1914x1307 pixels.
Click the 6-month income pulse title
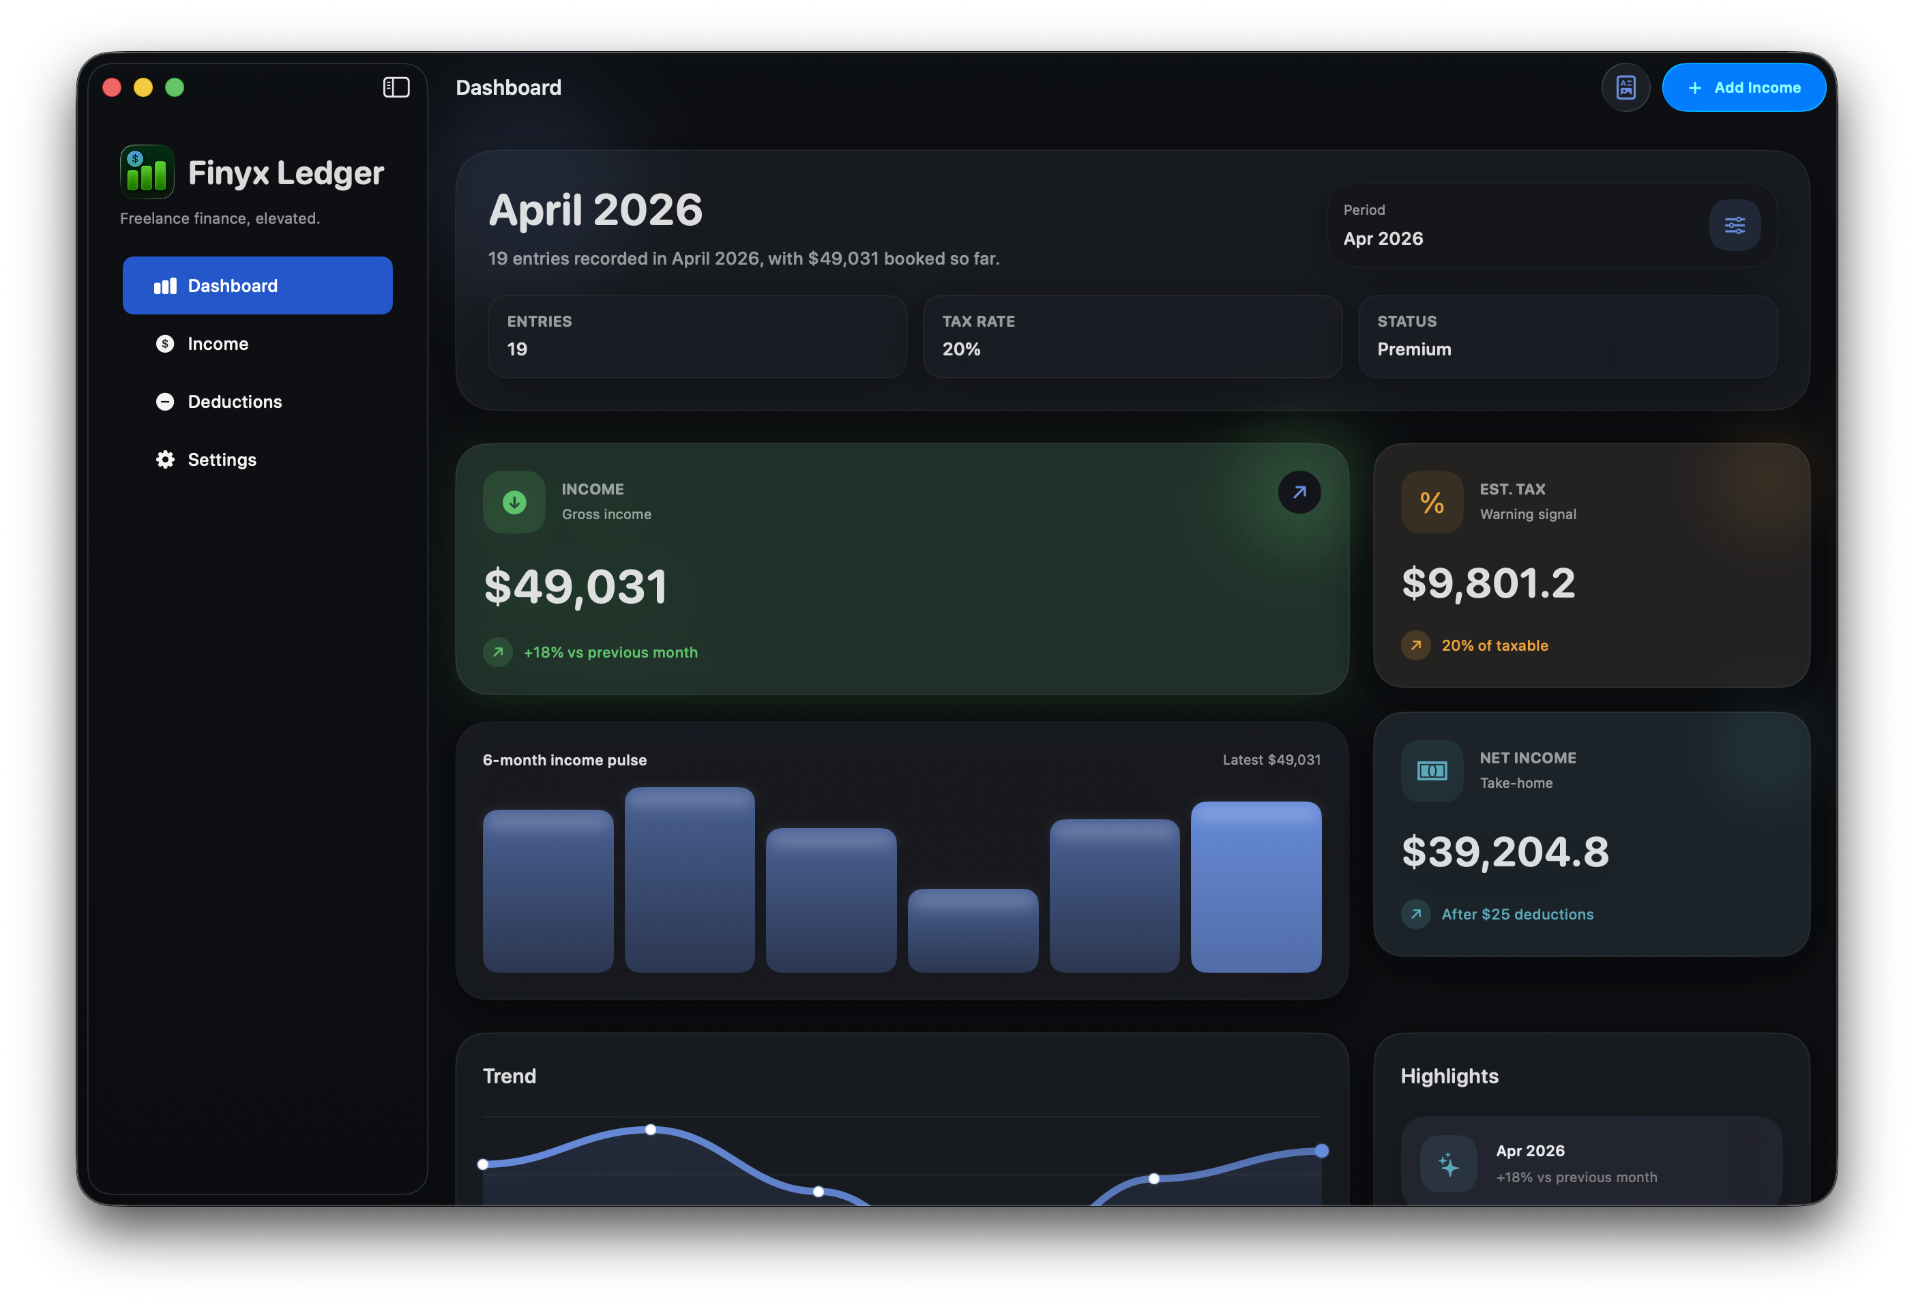tap(564, 760)
